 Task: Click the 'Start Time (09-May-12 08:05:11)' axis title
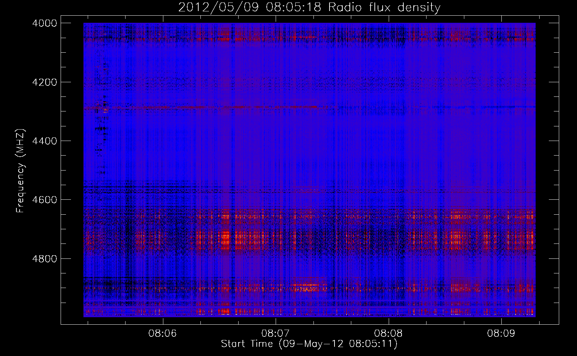point(309,344)
